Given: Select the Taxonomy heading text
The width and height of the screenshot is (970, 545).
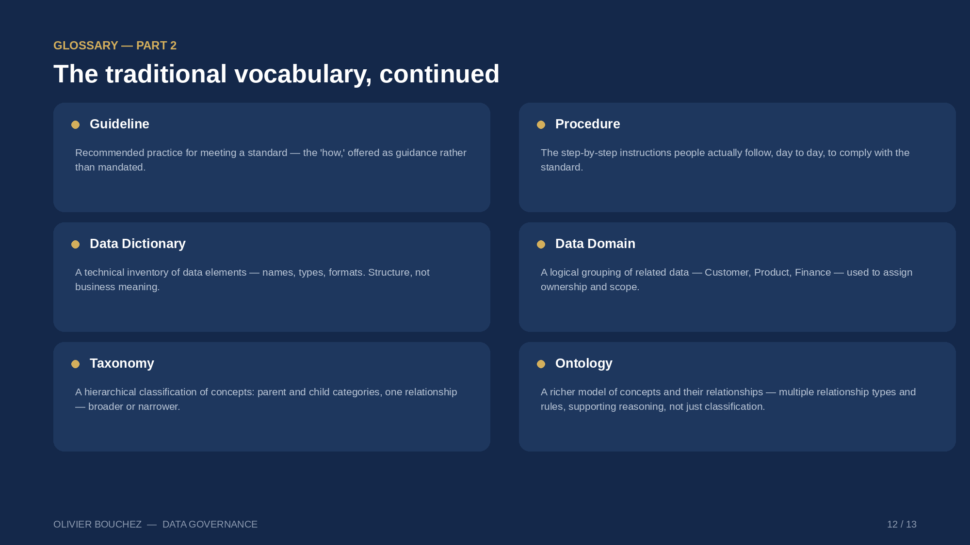Looking at the screenshot, I should 122,363.
